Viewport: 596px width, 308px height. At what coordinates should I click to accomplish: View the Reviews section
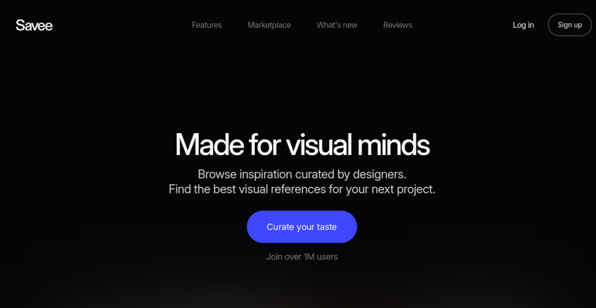(397, 25)
